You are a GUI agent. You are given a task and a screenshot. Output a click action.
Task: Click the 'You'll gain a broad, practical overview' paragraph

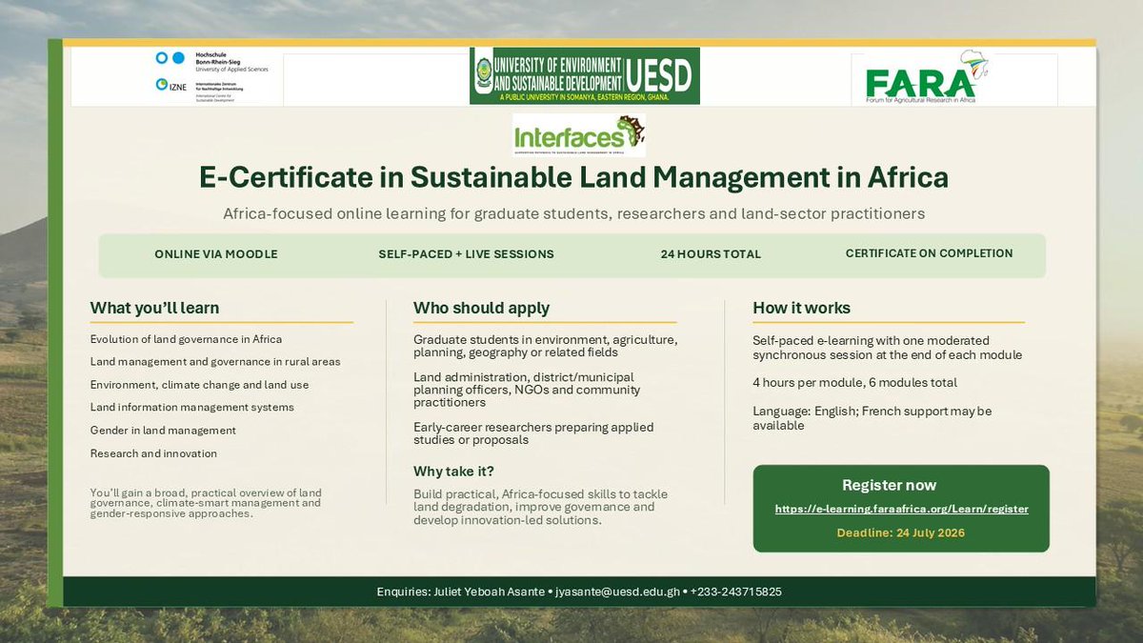tap(206, 503)
